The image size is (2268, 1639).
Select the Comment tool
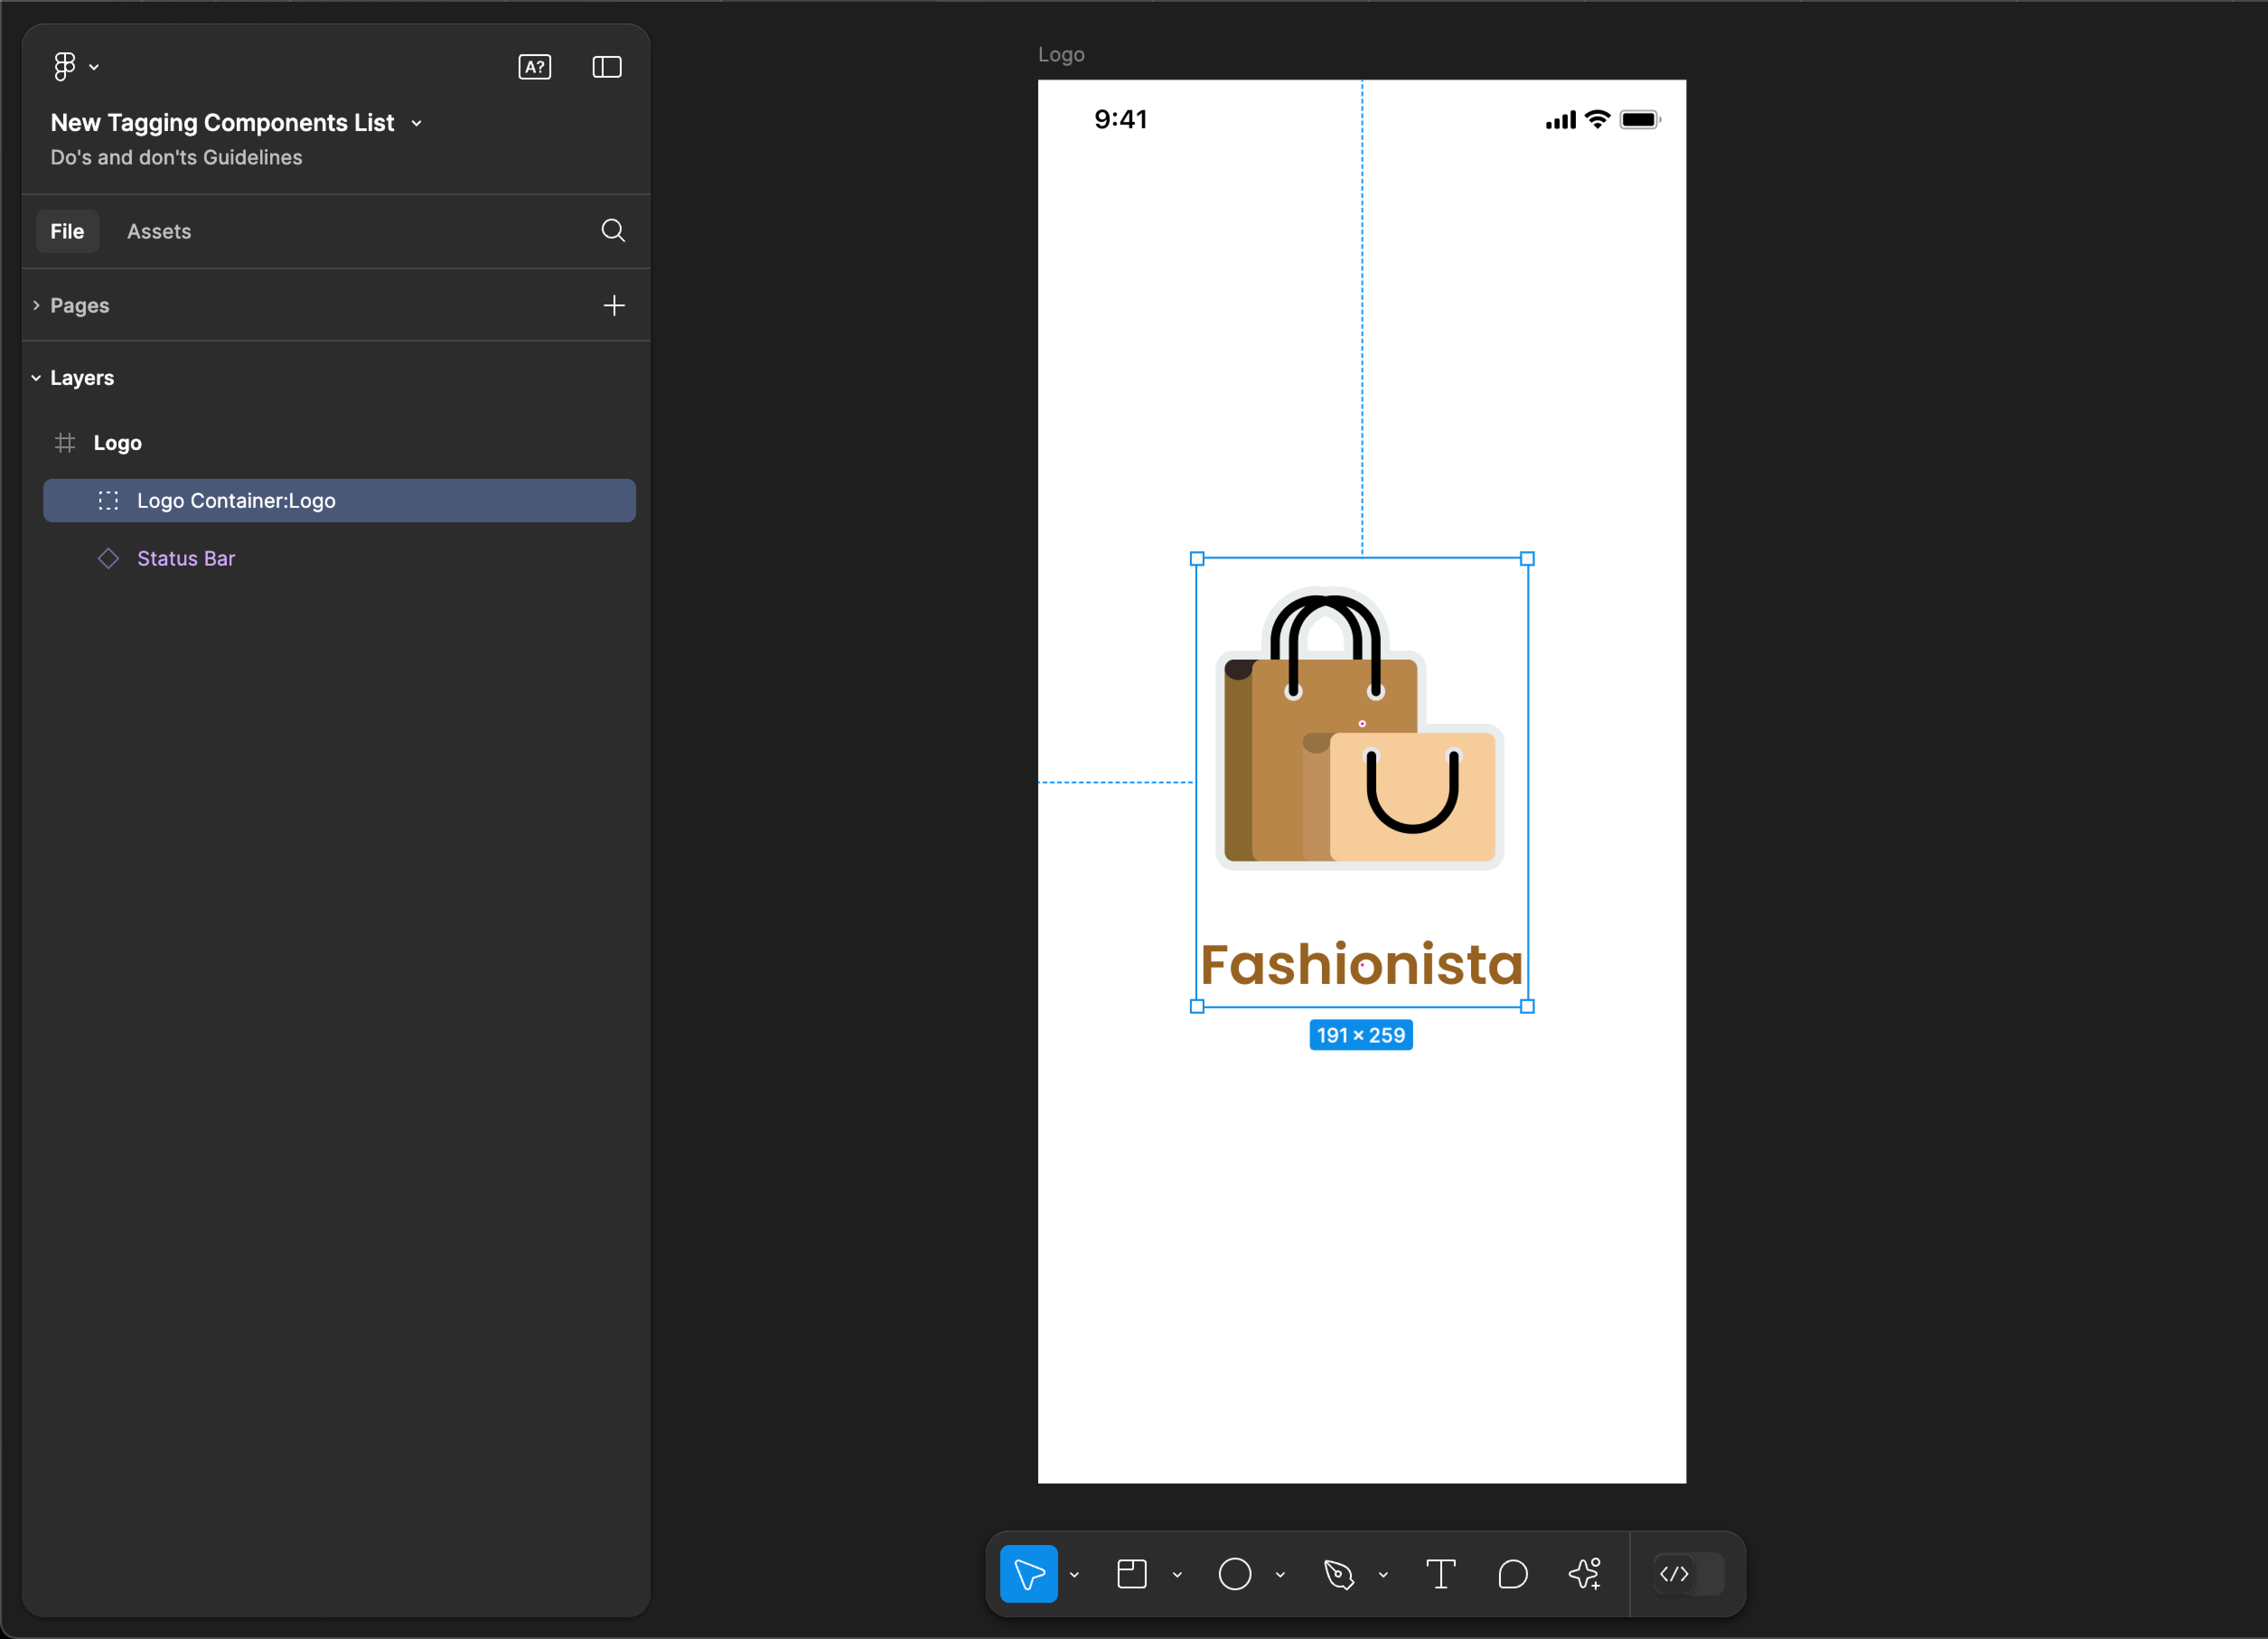tap(1512, 1574)
